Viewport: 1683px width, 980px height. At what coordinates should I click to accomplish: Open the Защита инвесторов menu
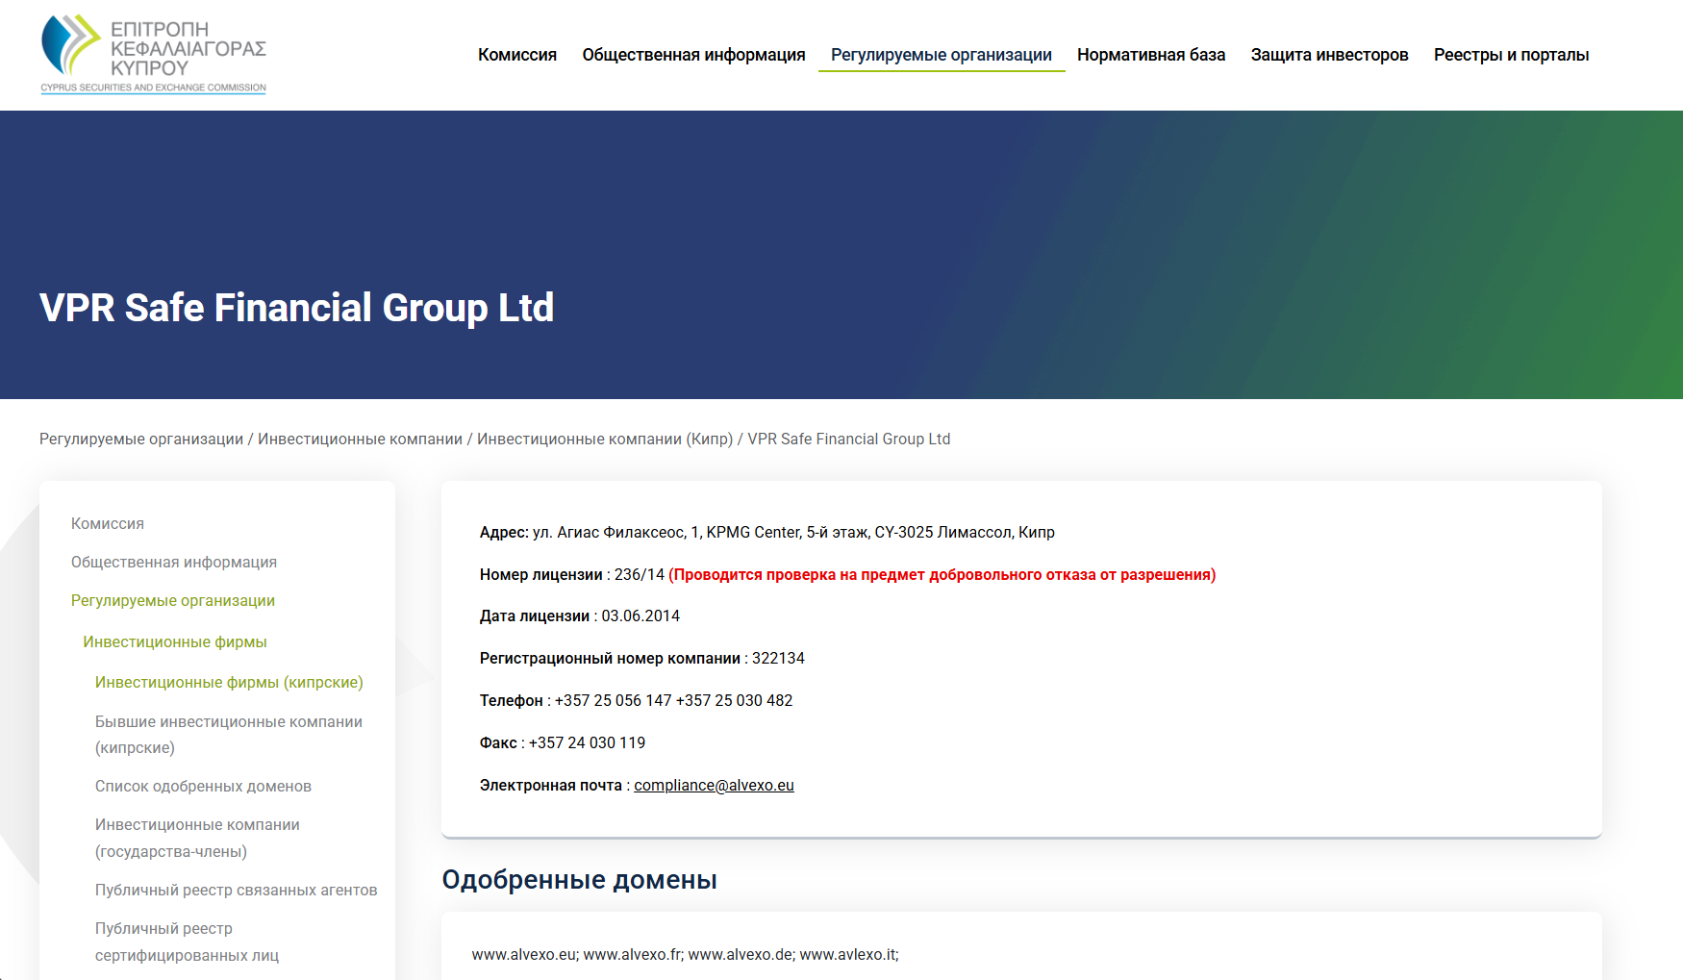tap(1329, 55)
